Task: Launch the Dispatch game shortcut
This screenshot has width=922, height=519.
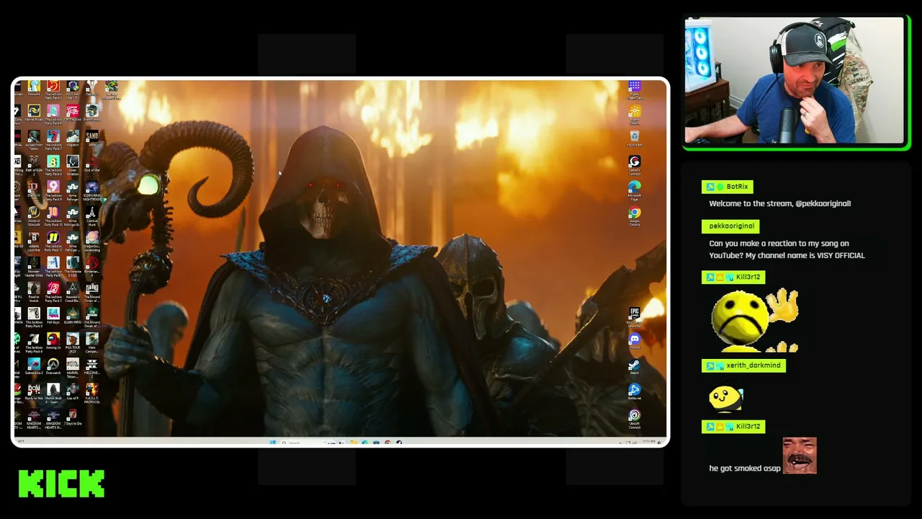Action: pyautogui.click(x=73, y=138)
